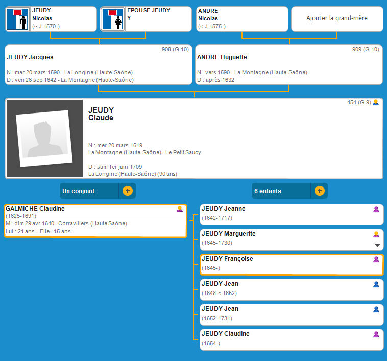Click the person icon for JEUDY Marguerite
387x361 pixels.
(x=376, y=234)
